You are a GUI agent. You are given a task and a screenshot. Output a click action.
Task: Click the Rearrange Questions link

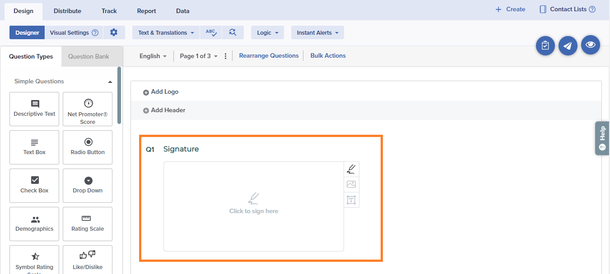[269, 56]
